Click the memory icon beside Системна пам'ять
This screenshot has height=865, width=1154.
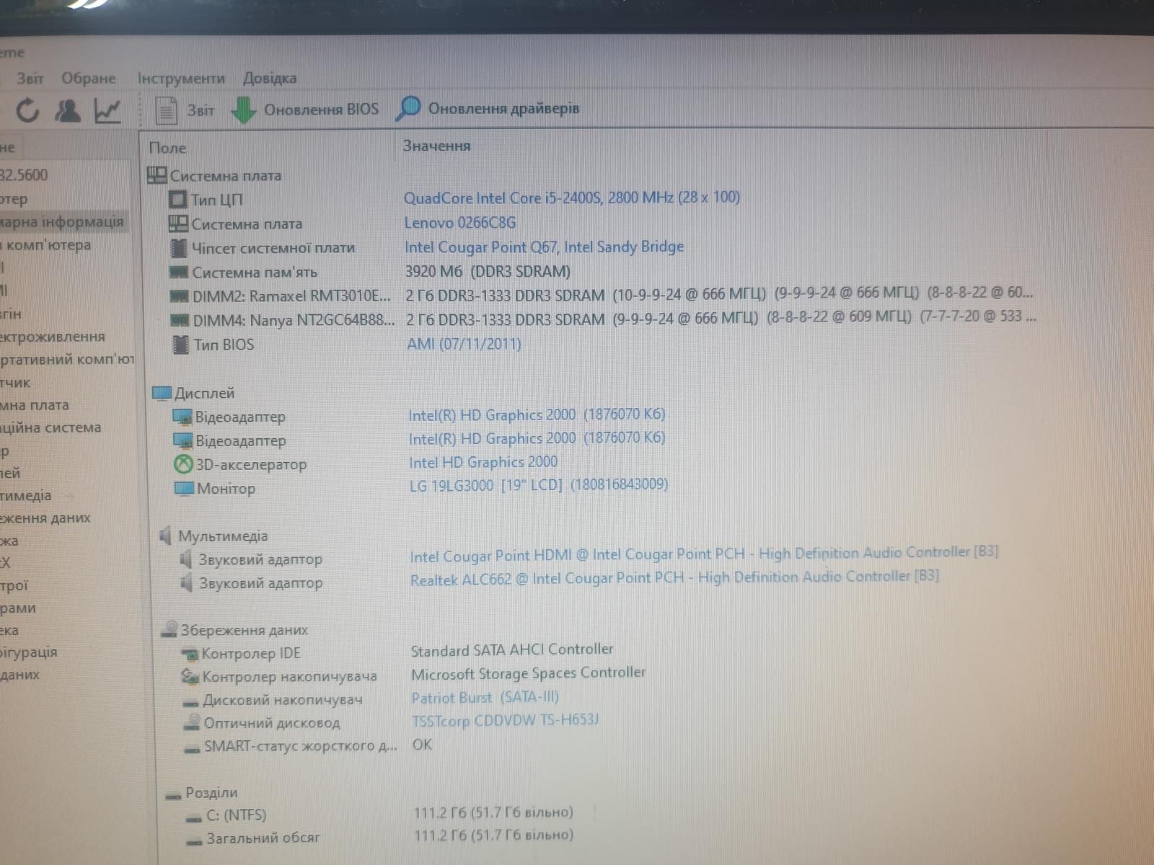179,272
